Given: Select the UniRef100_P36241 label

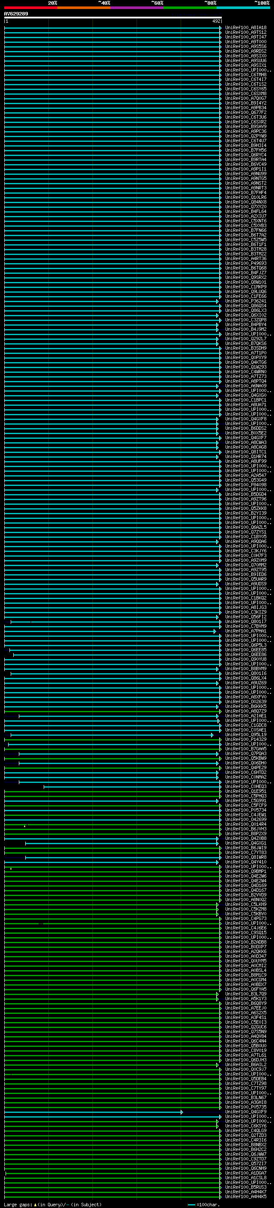Looking at the screenshot, I should 246,301.
